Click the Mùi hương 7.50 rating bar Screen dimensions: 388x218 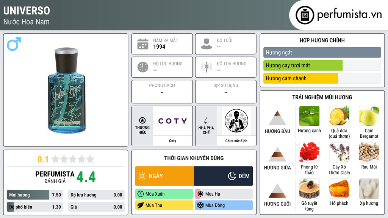(x=35, y=195)
